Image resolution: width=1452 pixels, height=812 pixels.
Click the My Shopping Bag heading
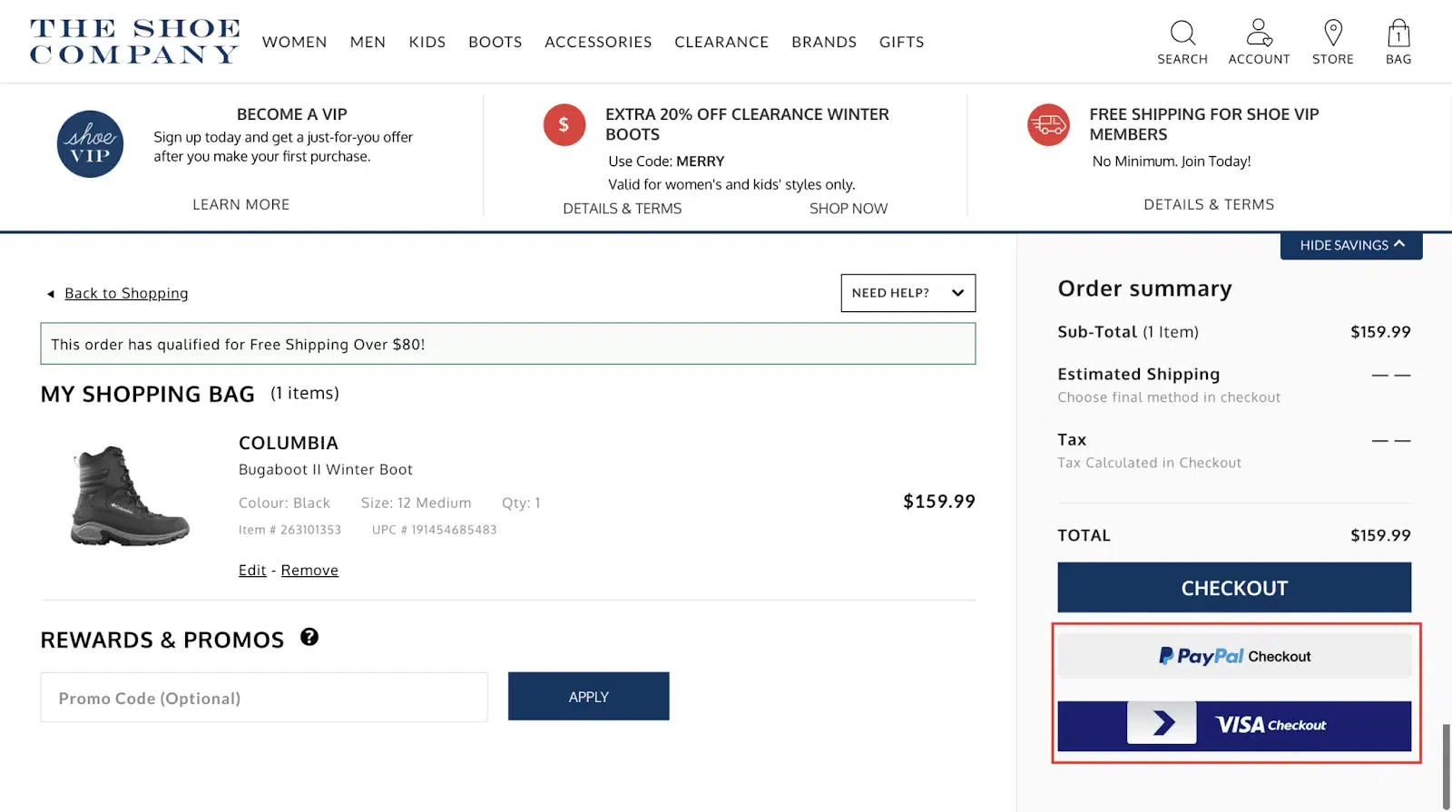(148, 394)
